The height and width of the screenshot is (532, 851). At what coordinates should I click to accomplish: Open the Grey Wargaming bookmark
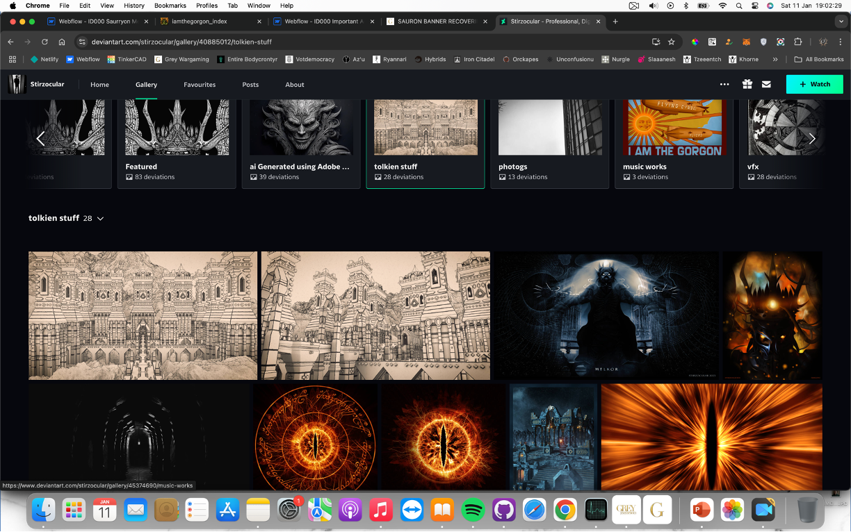181,59
